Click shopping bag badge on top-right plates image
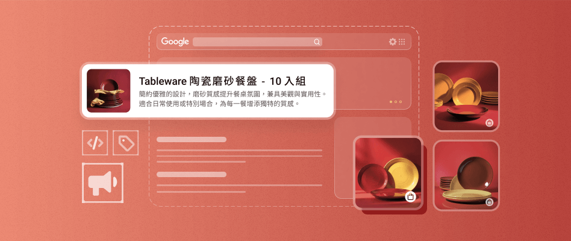 (x=490, y=123)
